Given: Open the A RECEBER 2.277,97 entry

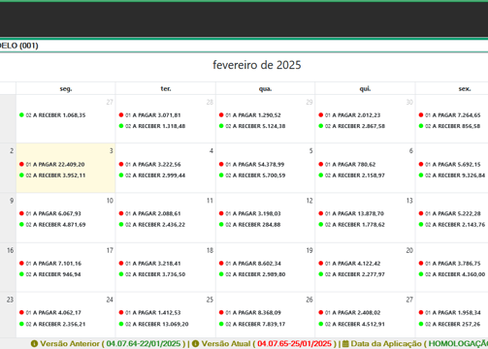Looking at the screenshot, I should [x=351, y=274].
